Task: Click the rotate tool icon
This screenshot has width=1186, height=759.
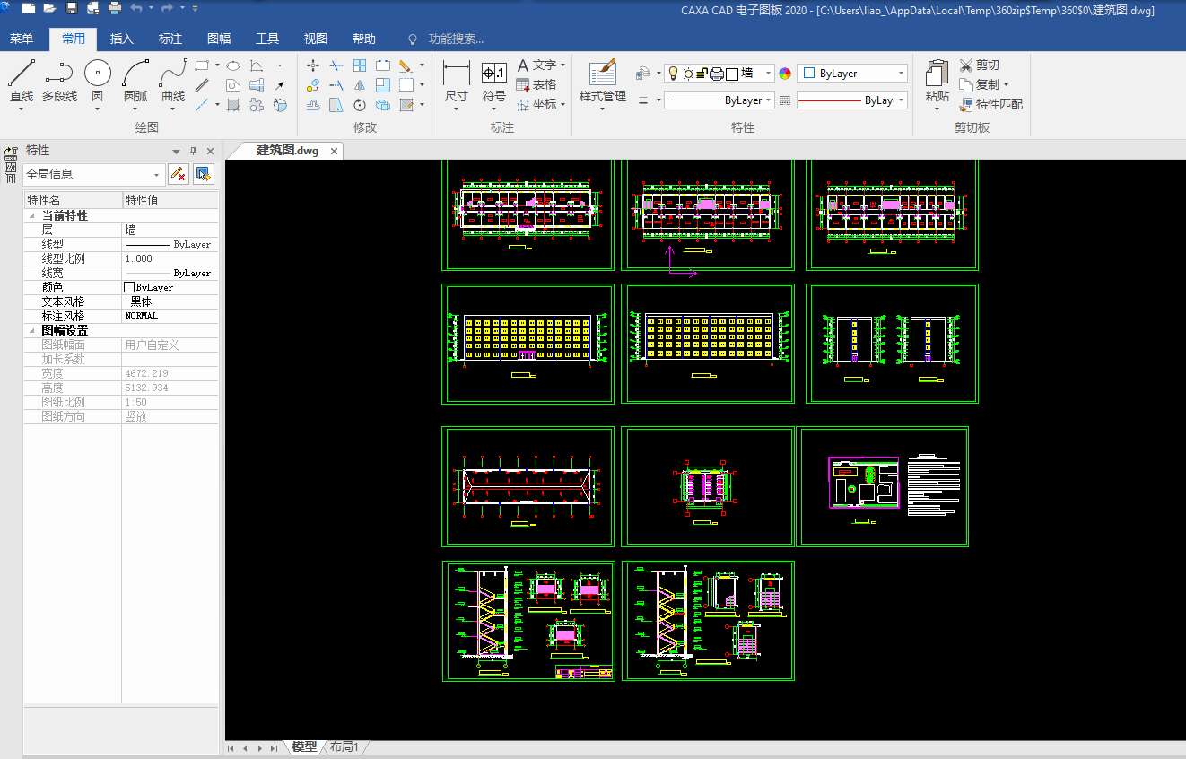Action: 360,105
